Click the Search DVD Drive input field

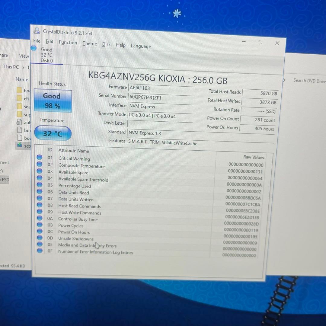pyautogui.click(x=308, y=81)
